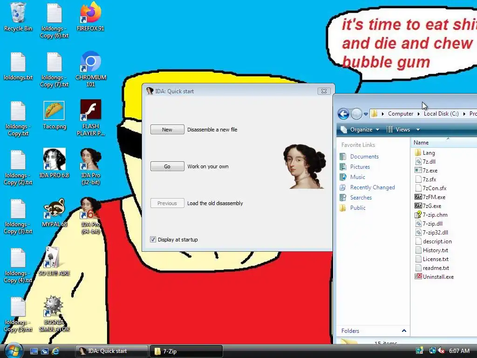Select 7z.dll in file list
The image size is (477, 358).
[x=425, y=162]
